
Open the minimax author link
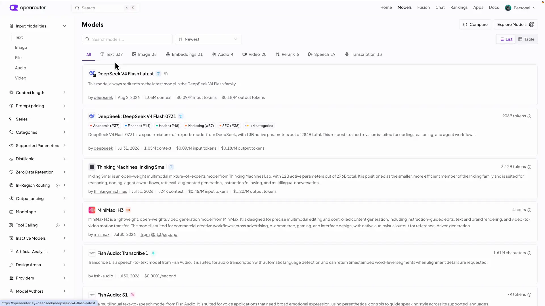(102, 235)
